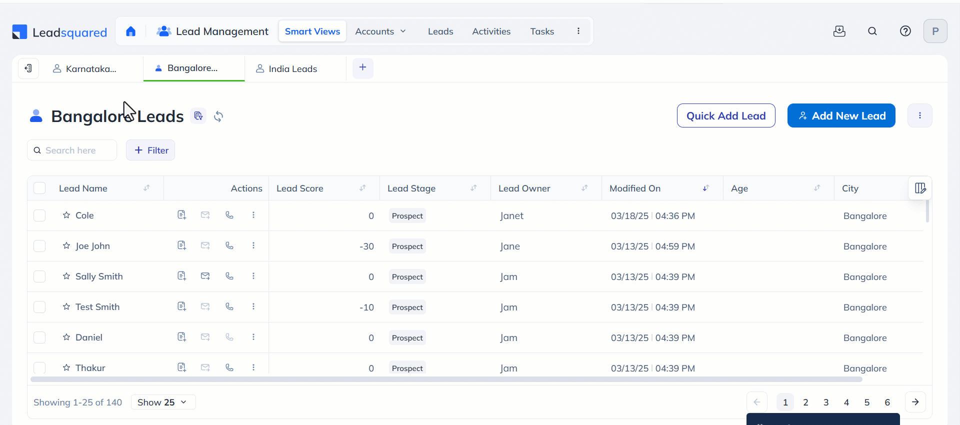Tick the checkbox for Sally Smith
This screenshot has width=960, height=425.
tap(39, 276)
